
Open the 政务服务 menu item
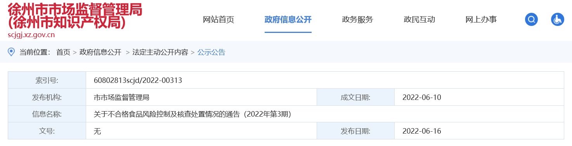pos(357,19)
